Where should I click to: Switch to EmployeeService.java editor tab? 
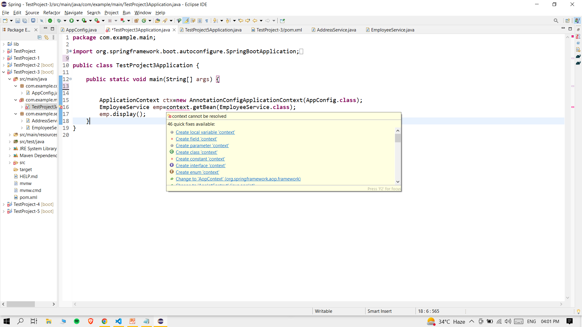click(x=390, y=30)
